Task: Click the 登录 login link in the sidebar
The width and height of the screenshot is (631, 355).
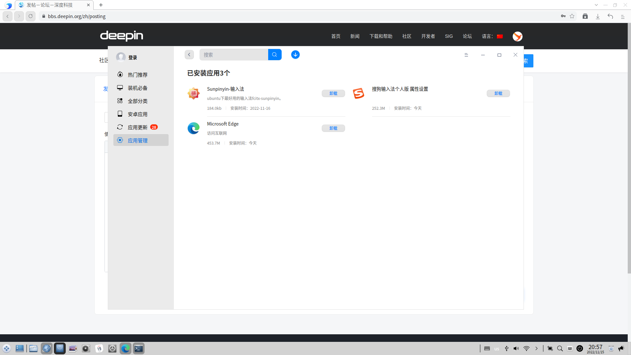Action: point(132,57)
